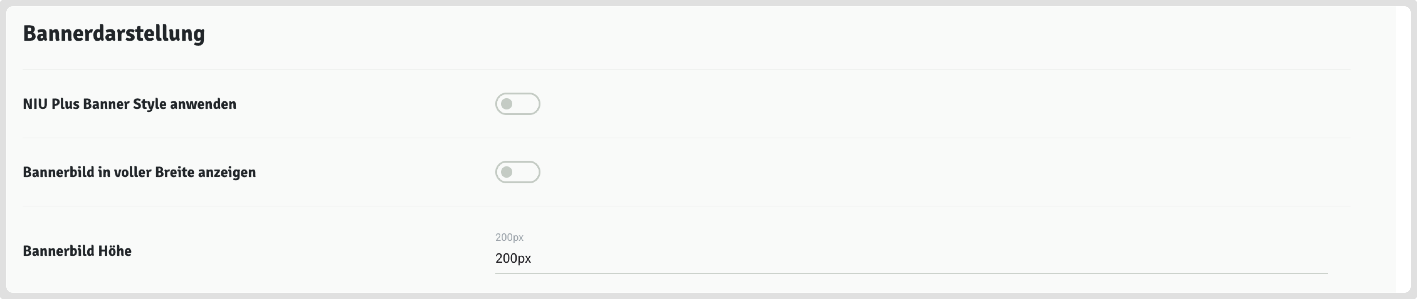Viewport: 1417px width, 299px height.
Task: Click the 'Bannerbild in voller Breite anzeigen' label
Action: tap(139, 172)
